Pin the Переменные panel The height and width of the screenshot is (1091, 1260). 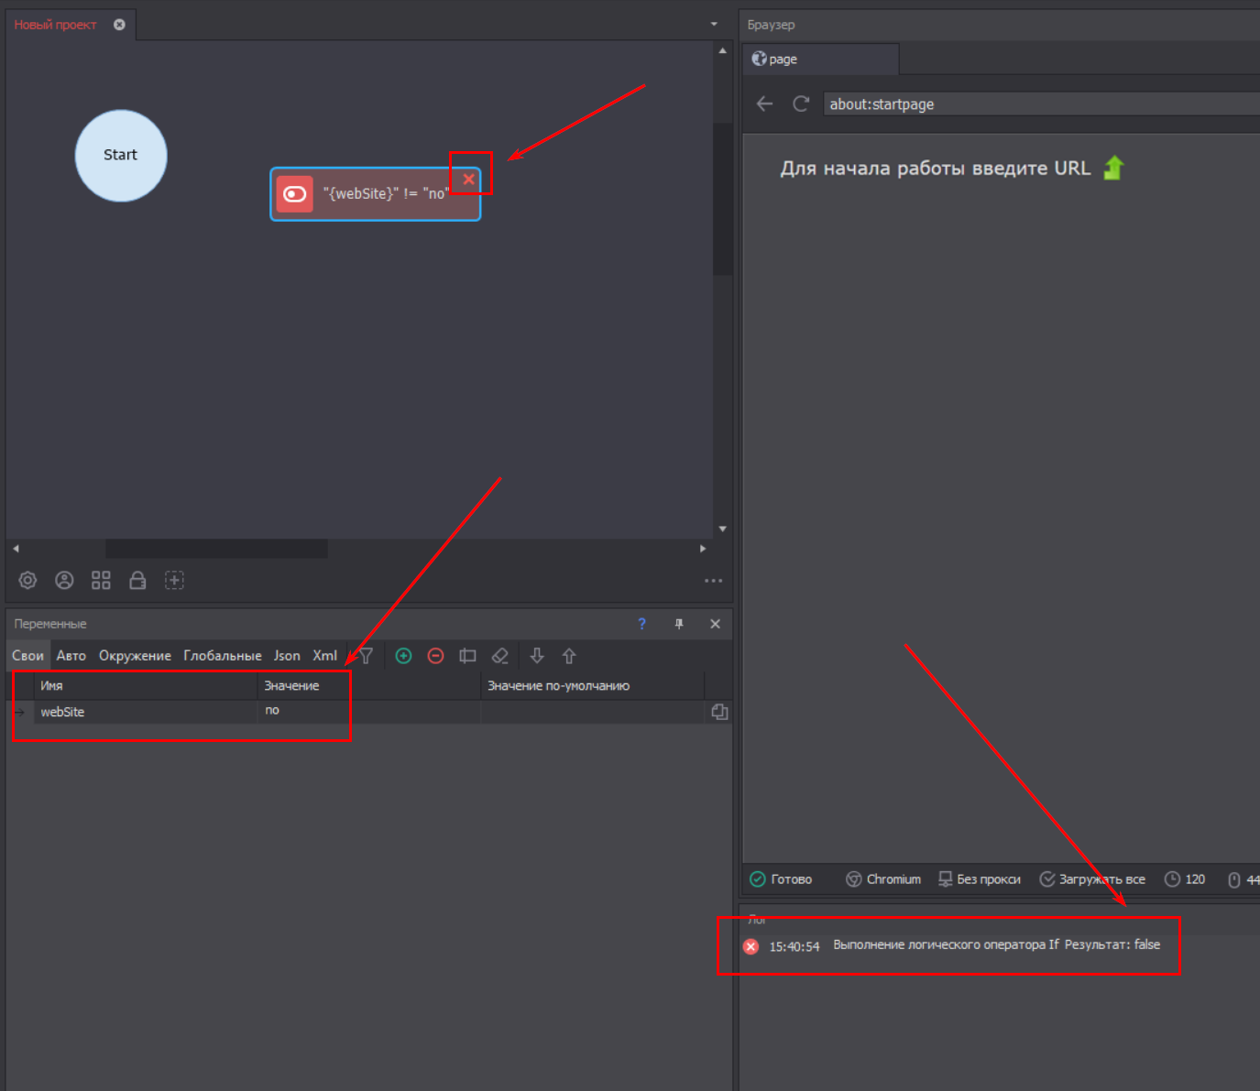[679, 624]
